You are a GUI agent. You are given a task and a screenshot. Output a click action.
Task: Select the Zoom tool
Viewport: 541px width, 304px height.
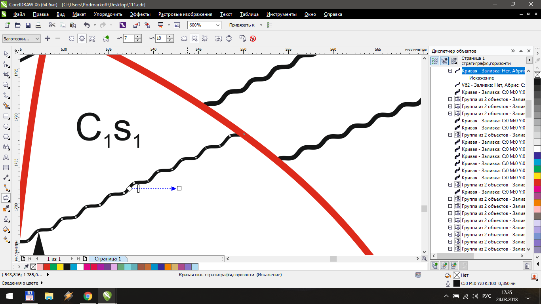(x=7, y=85)
